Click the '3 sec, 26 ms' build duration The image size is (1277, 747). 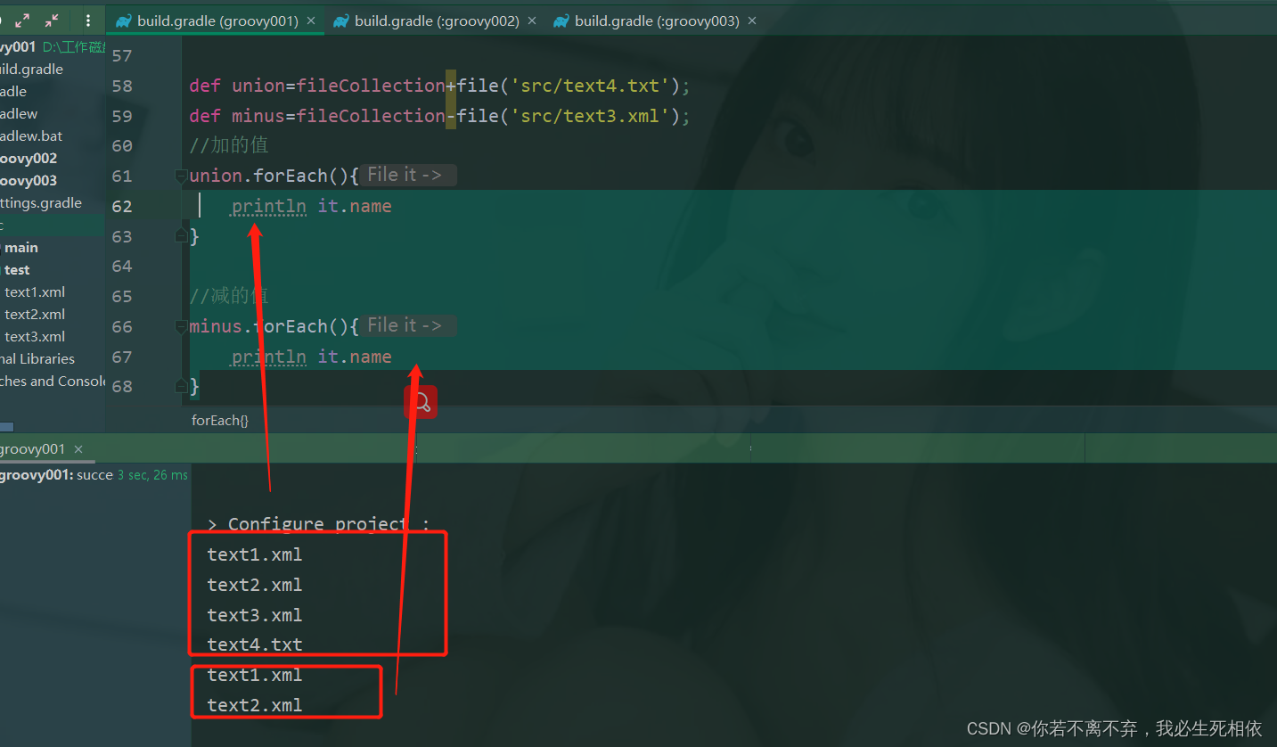click(x=152, y=475)
